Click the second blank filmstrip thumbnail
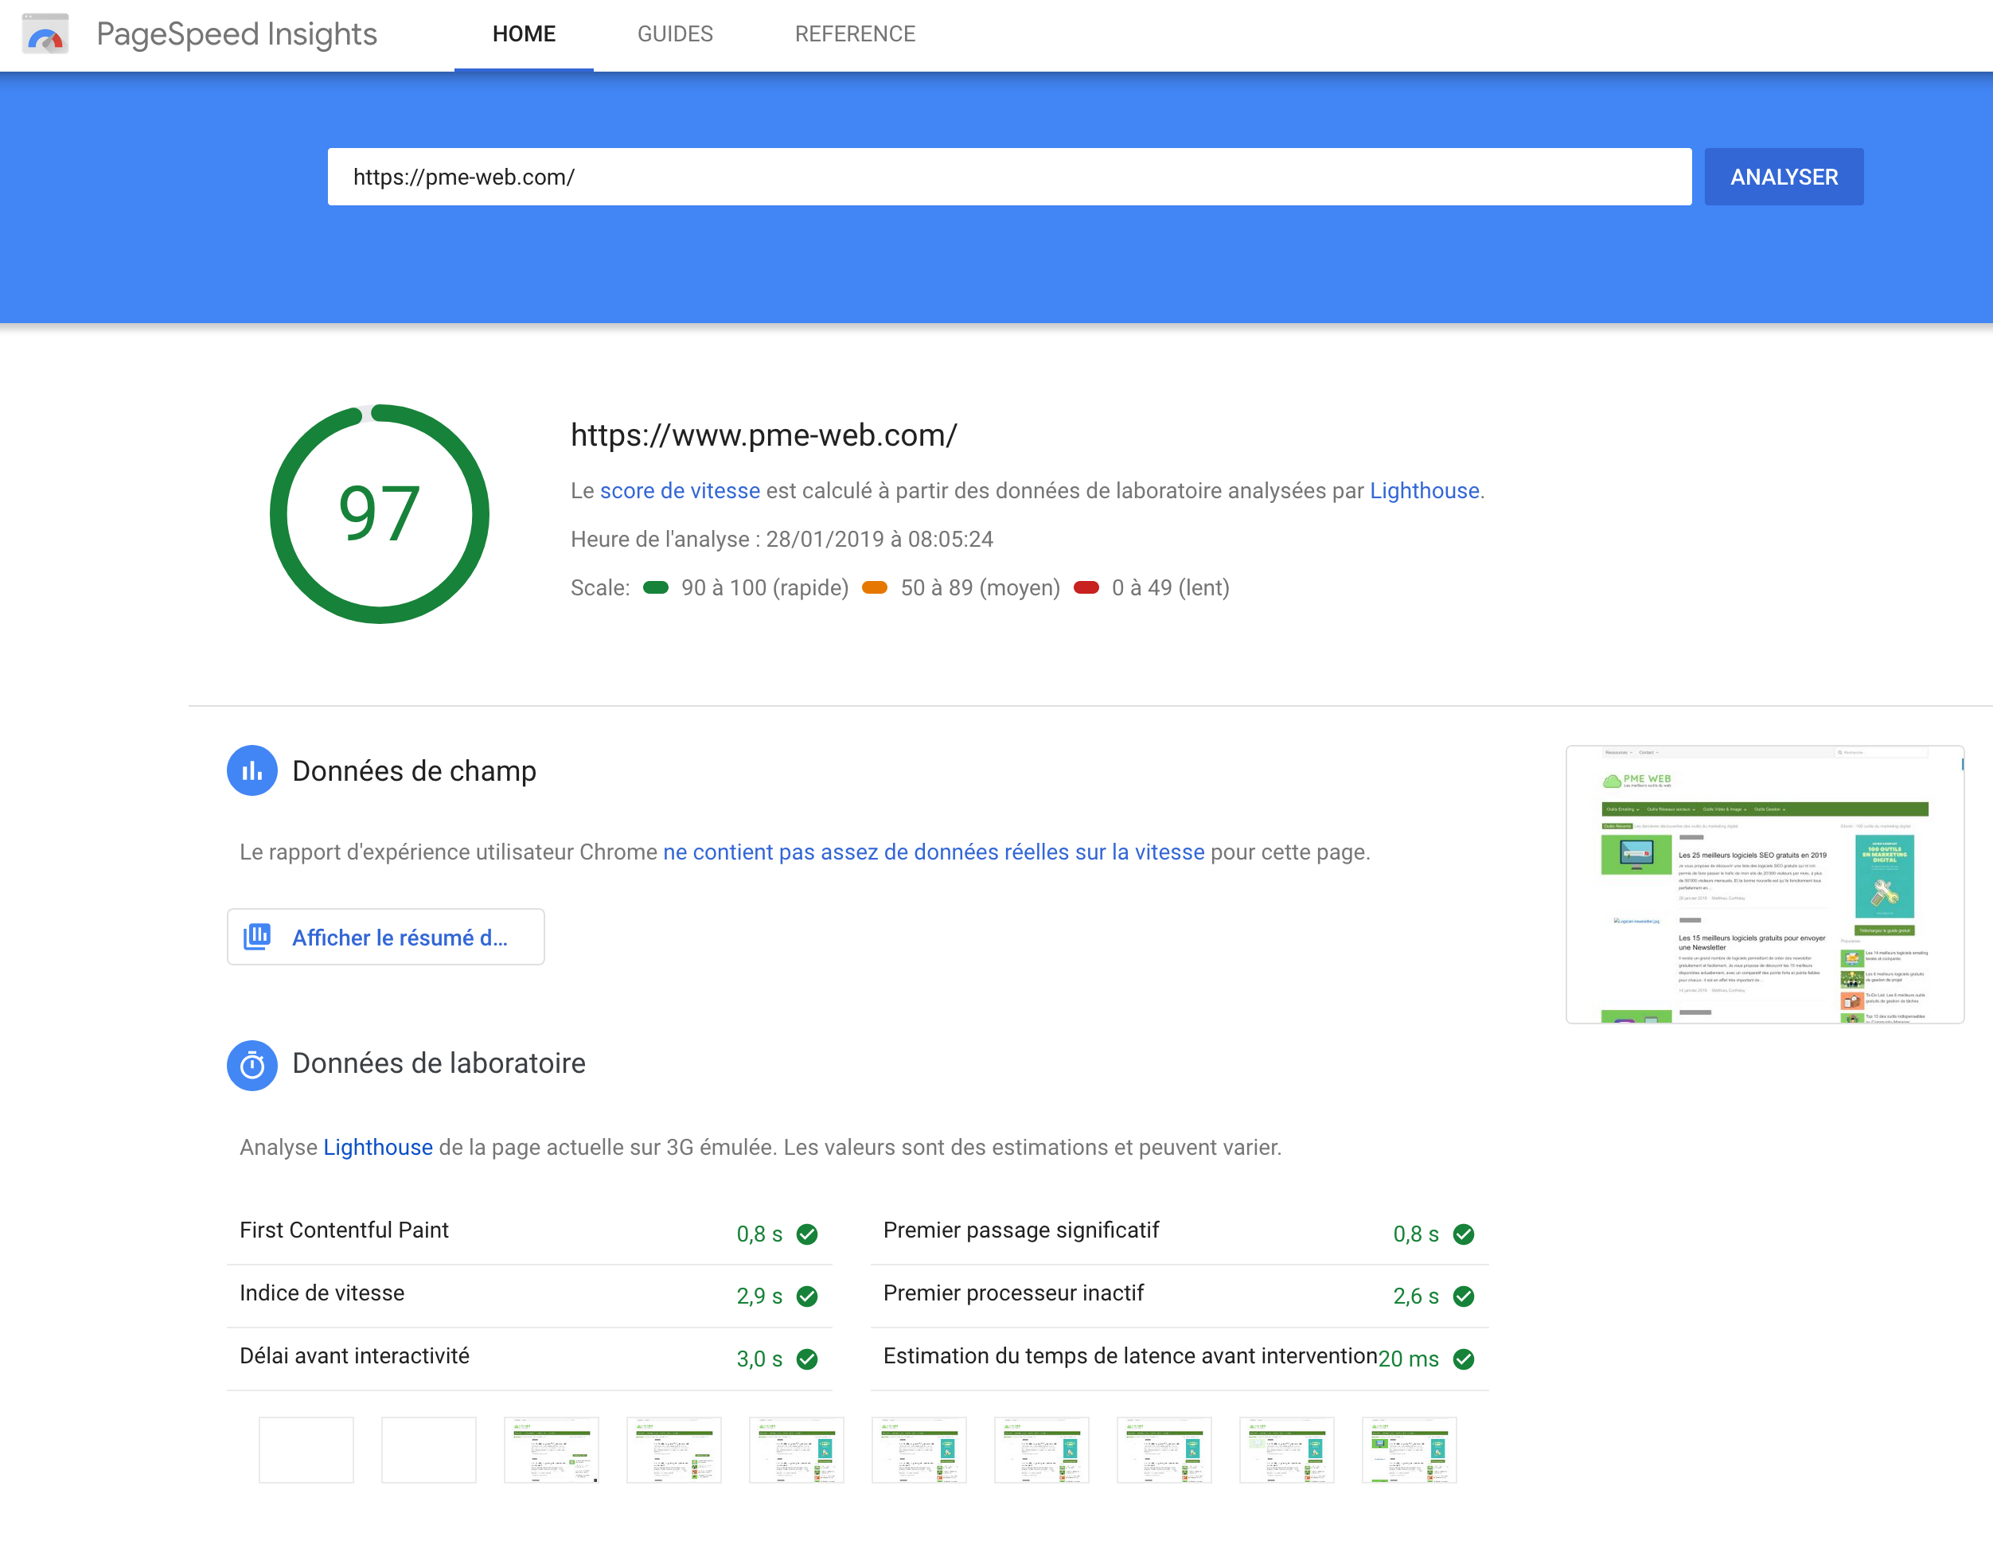The image size is (1993, 1544). pyautogui.click(x=429, y=1450)
